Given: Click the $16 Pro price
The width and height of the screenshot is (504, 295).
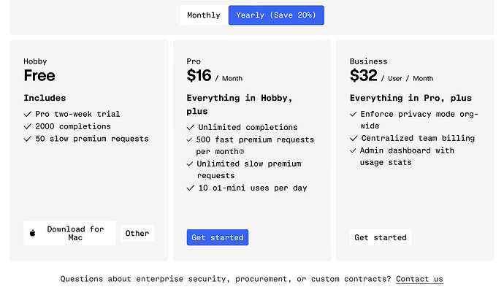Looking at the screenshot, I should [199, 76].
